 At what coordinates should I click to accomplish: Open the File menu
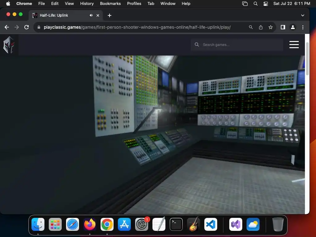coord(42,3)
